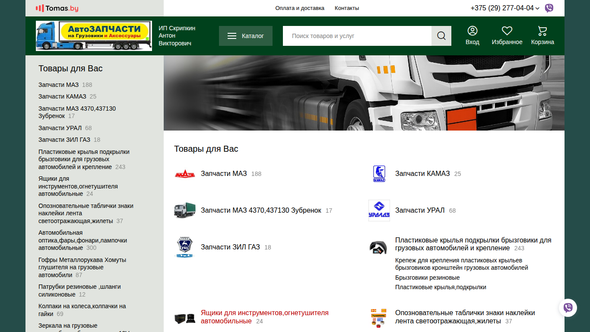Viewport: 590px width, 332px height.
Task: Open the Каталог menu button
Action: point(246,36)
